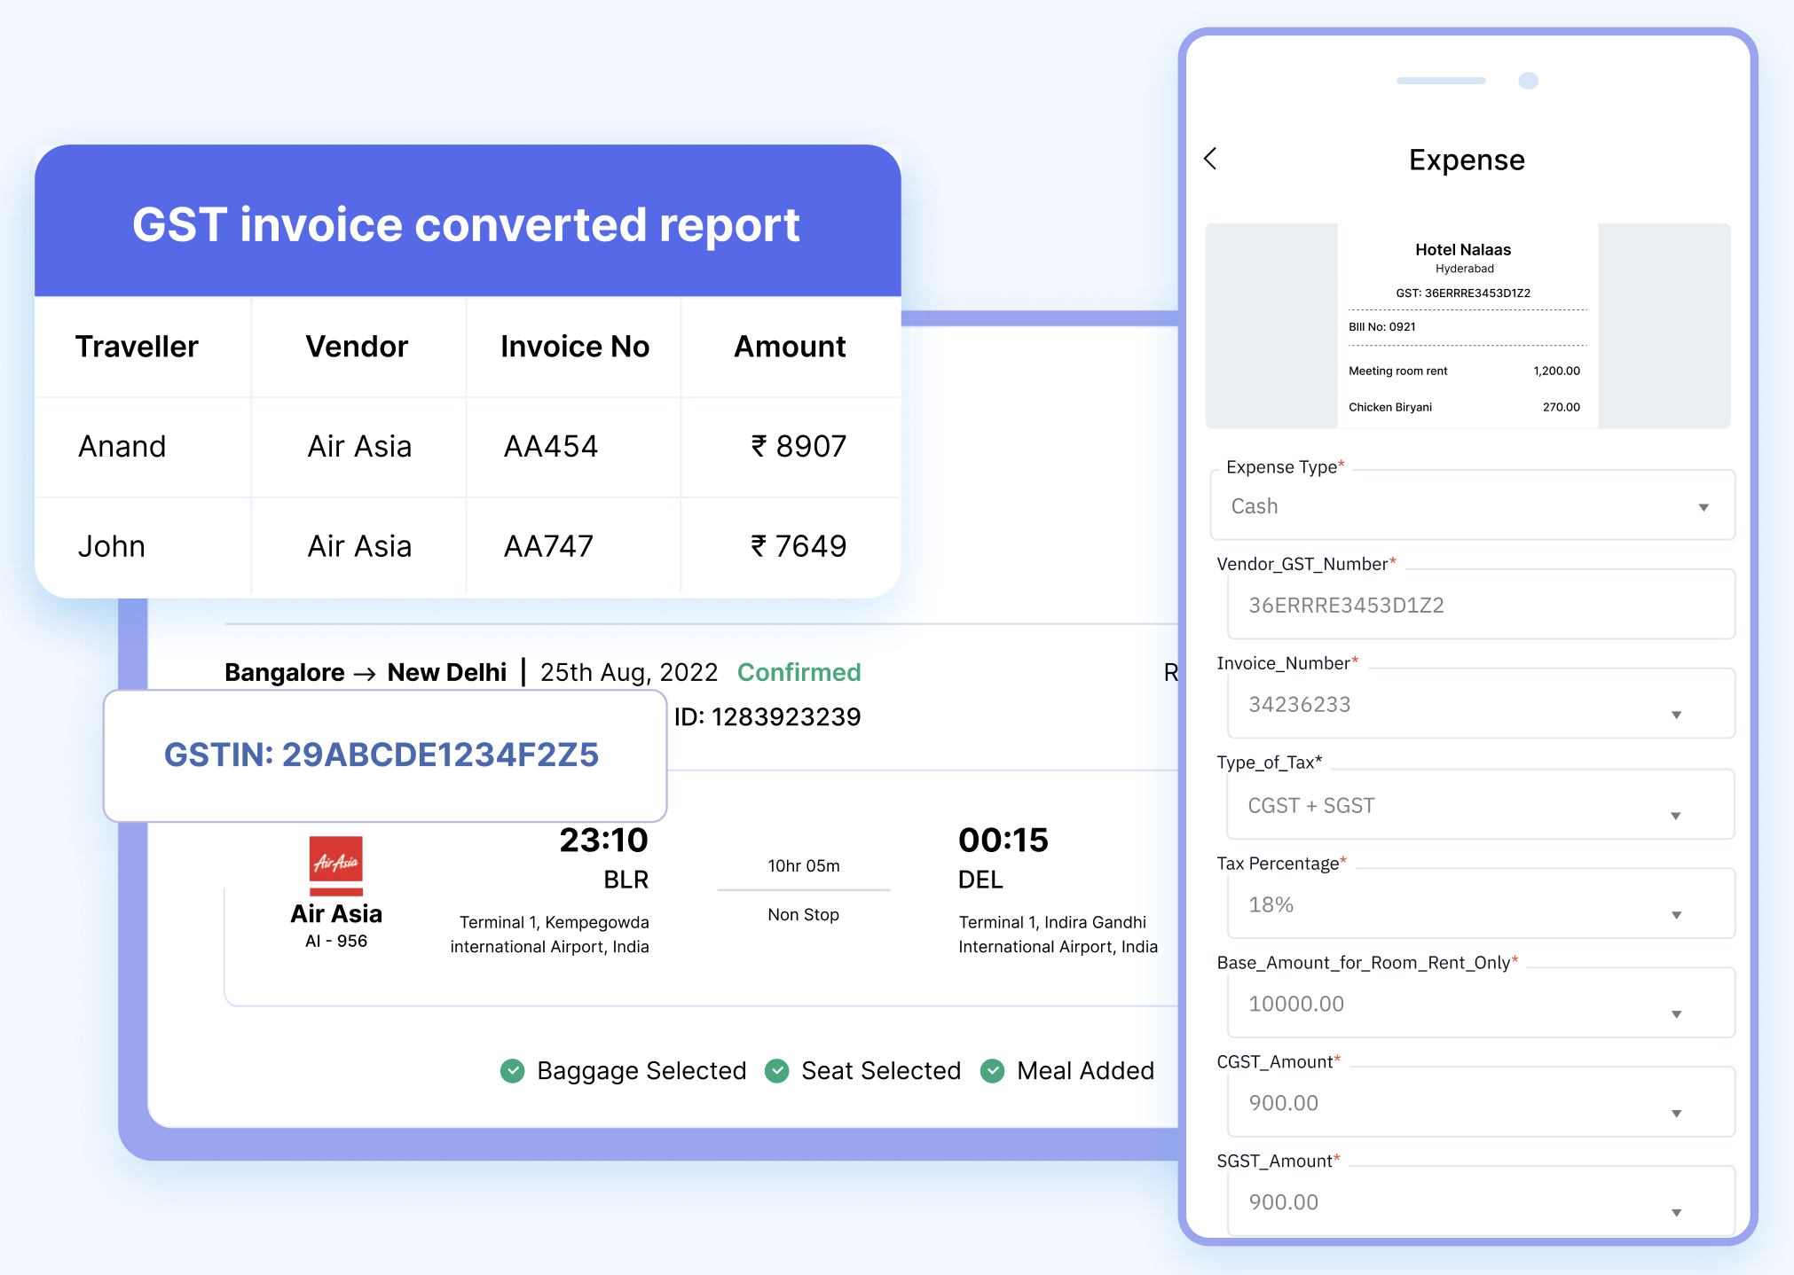The width and height of the screenshot is (1794, 1275).
Task: Click the Hotel Nalaas receipt thumbnail
Action: [1467, 326]
